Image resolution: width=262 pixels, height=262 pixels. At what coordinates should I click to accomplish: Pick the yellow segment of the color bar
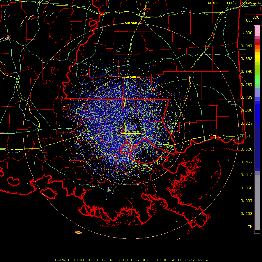click(257, 57)
